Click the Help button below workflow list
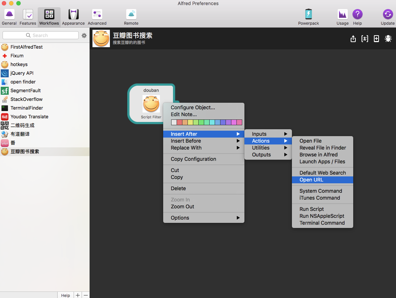Screen dimensions: 396x298 [x=65, y=295]
